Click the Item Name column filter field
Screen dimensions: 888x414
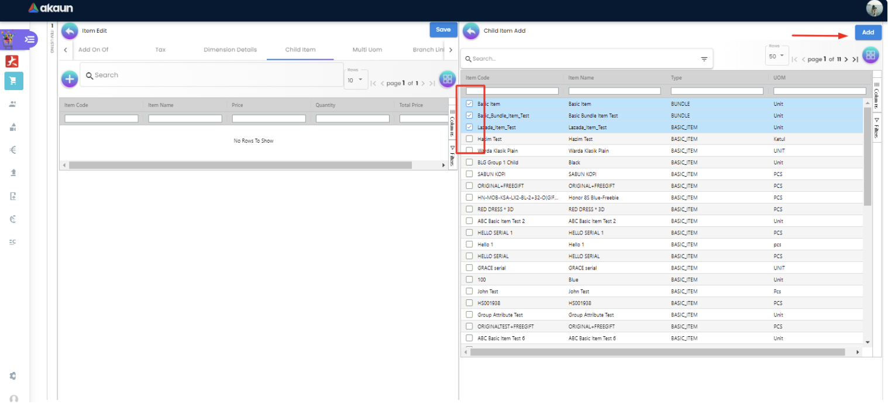tap(614, 91)
